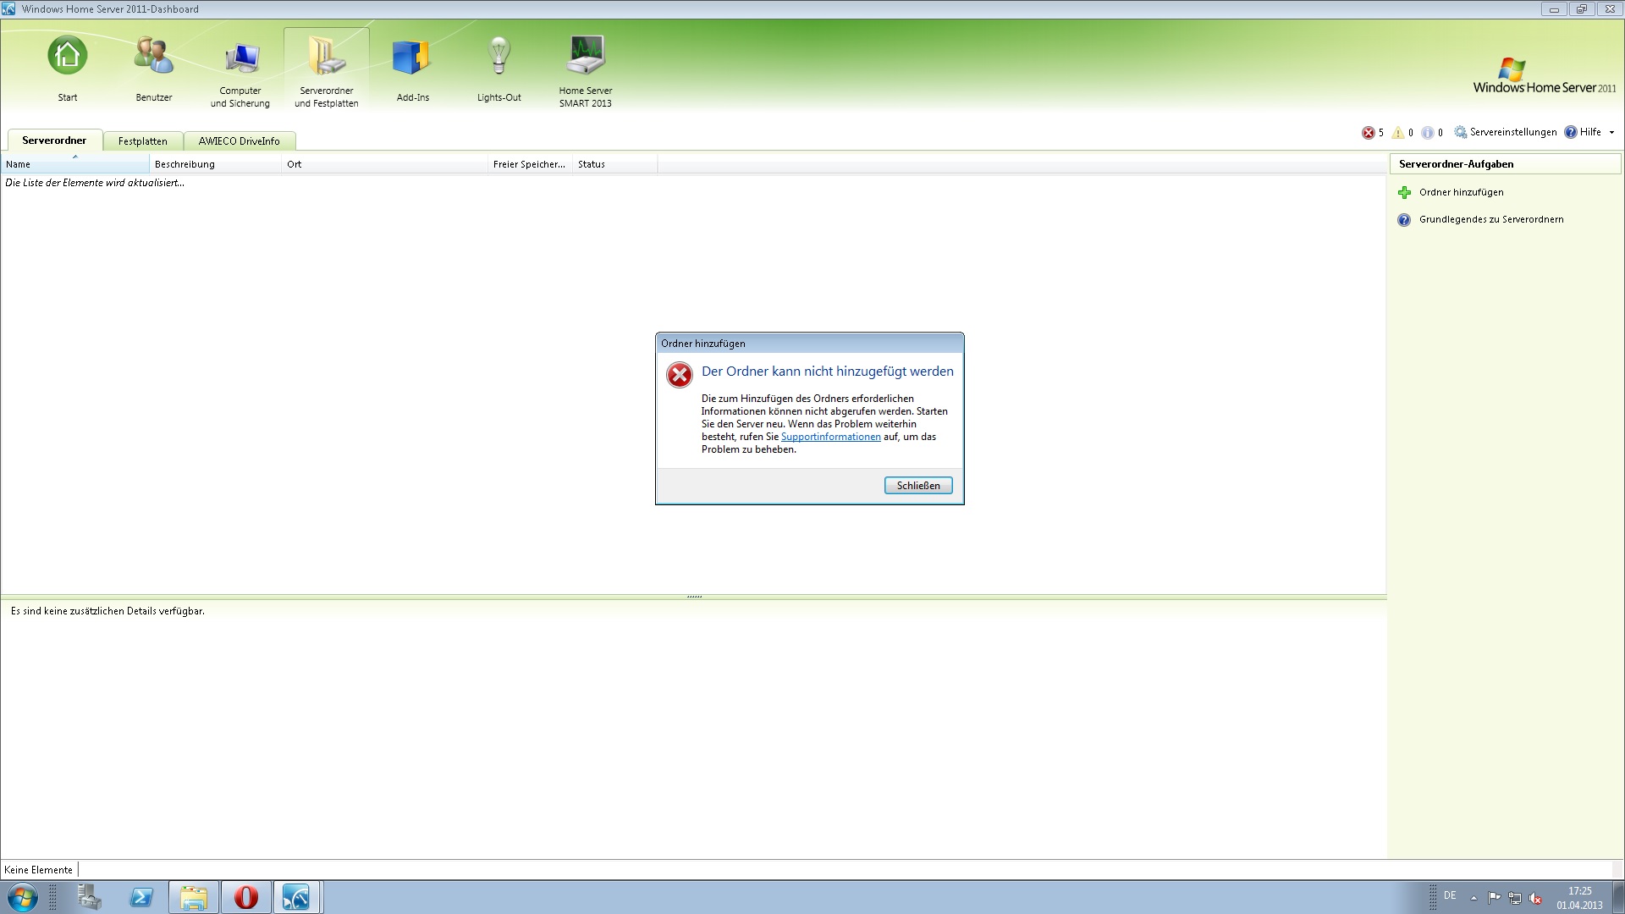Open Action Center flag icon
The height and width of the screenshot is (914, 1625).
(x=1494, y=898)
